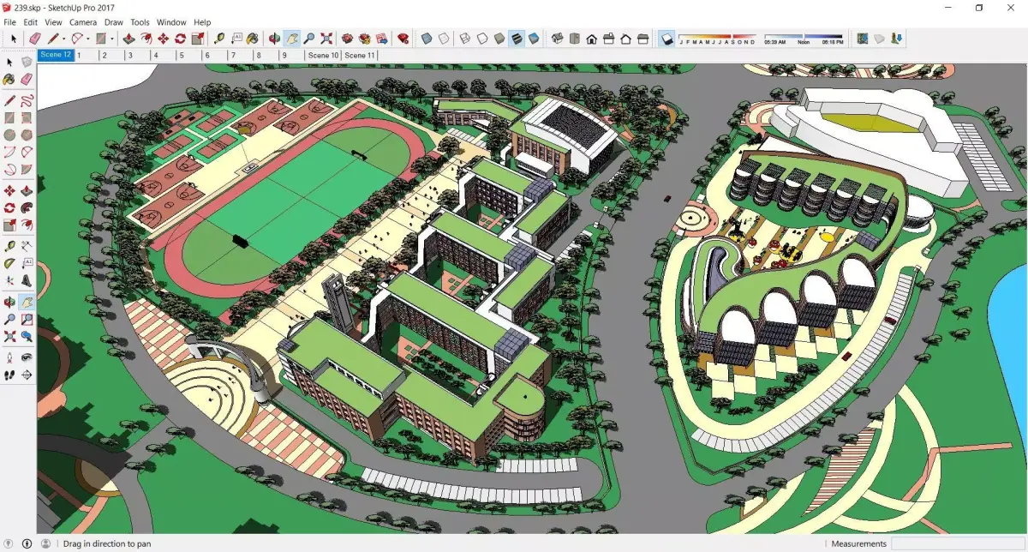The image size is (1028, 552).
Task: Select the Follow Me tool in left panel
Action: tap(27, 207)
